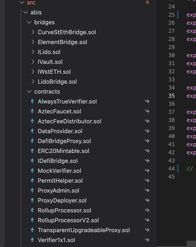Select the bridges folder label
Screen dimensions: 196x247
[45, 22]
